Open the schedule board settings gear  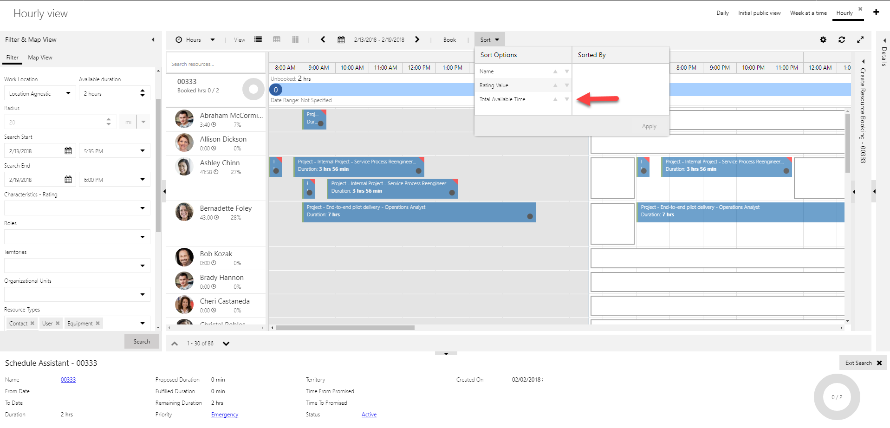[823, 40]
